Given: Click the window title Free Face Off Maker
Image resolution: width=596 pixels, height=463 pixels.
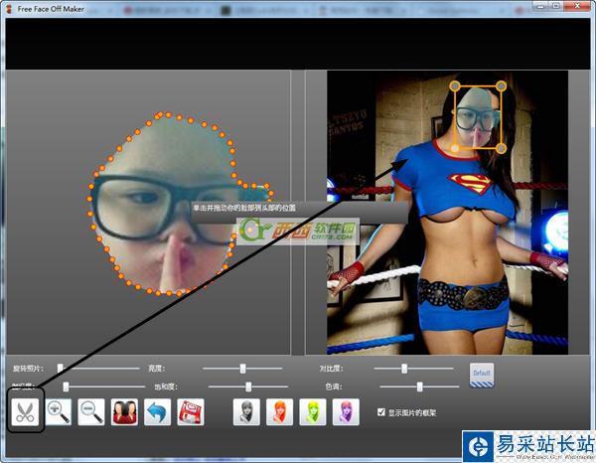Looking at the screenshot, I should pyautogui.click(x=51, y=9).
